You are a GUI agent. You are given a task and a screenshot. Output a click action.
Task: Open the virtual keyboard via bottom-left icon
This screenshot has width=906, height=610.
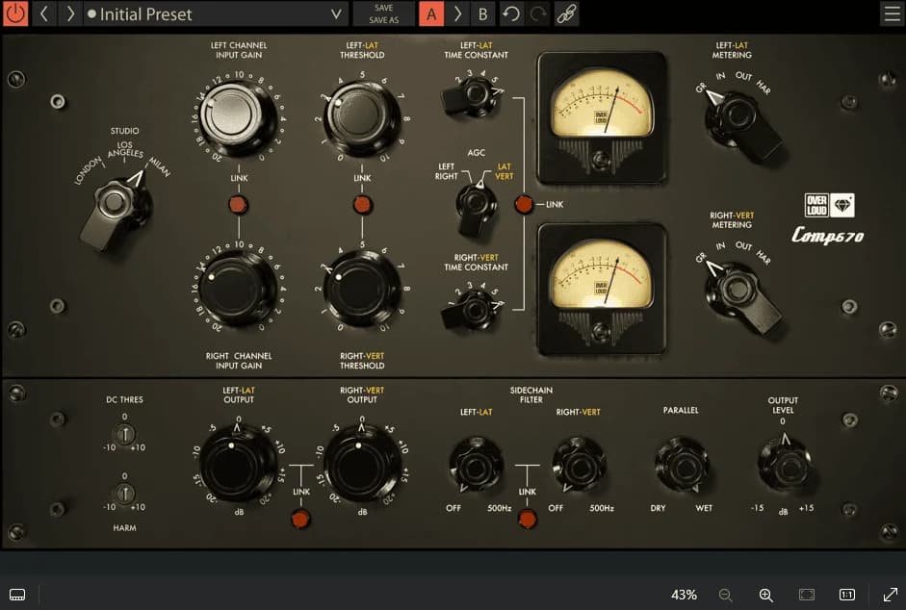16,595
